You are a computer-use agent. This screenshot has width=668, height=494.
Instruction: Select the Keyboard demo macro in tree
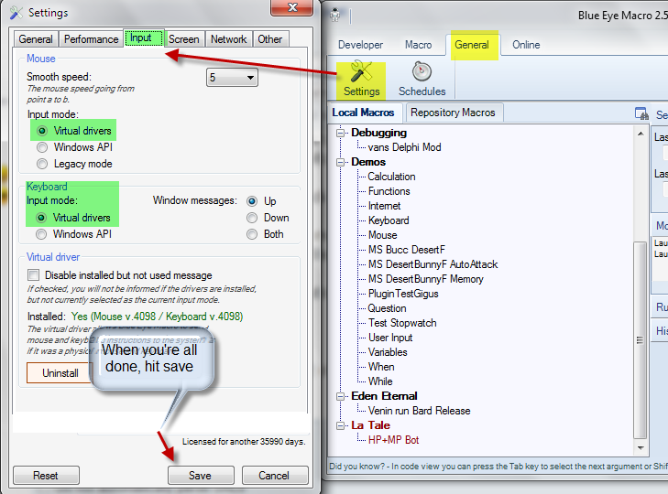click(389, 220)
